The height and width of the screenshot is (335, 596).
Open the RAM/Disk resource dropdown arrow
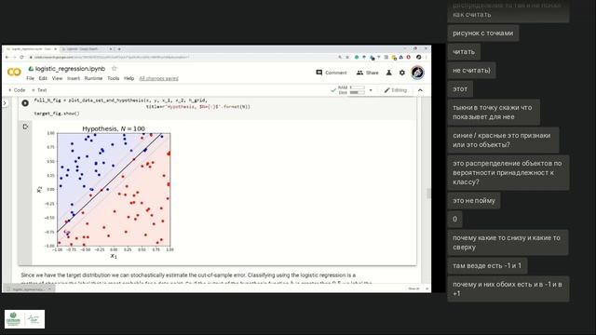click(x=371, y=90)
